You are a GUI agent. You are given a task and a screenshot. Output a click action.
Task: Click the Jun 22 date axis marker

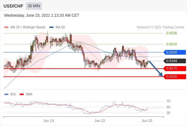click(100, 121)
